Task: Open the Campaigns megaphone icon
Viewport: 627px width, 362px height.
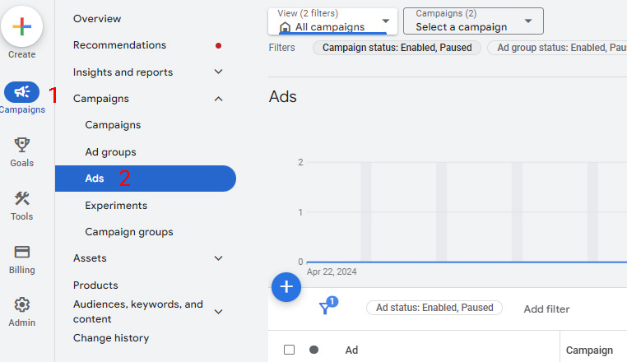Action: [x=22, y=92]
